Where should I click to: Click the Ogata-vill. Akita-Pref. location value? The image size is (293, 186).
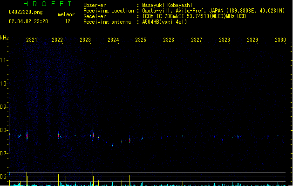(x=213, y=11)
